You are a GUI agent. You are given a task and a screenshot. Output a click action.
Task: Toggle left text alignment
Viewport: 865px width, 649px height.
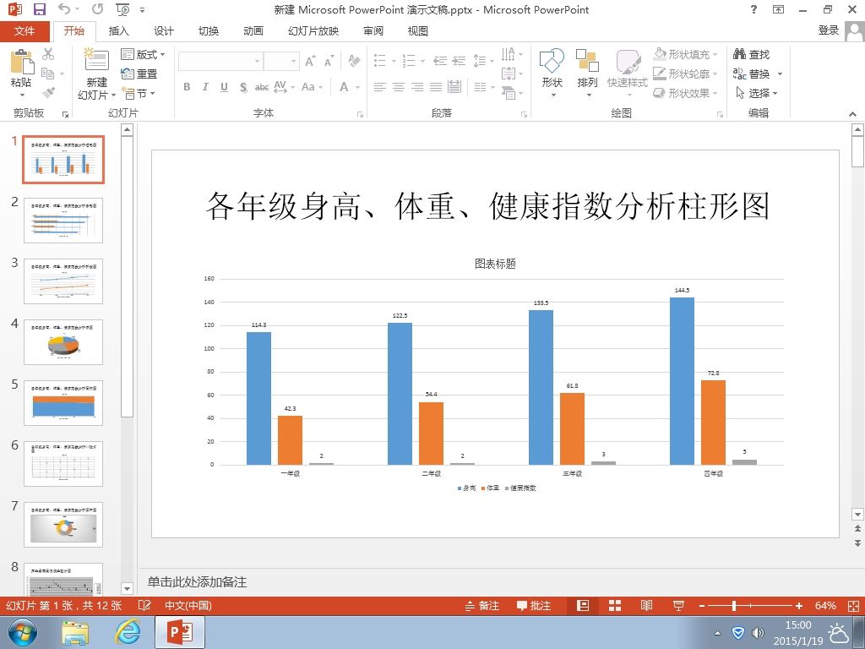(x=379, y=87)
